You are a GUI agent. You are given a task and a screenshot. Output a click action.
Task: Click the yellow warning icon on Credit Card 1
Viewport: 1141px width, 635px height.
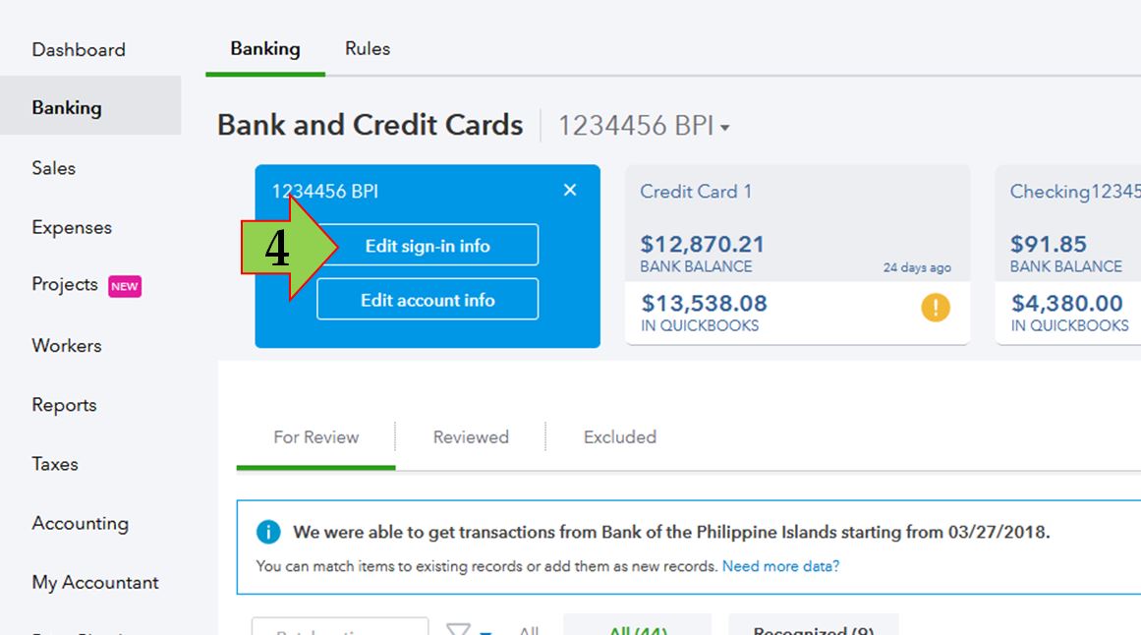pyautogui.click(x=936, y=308)
